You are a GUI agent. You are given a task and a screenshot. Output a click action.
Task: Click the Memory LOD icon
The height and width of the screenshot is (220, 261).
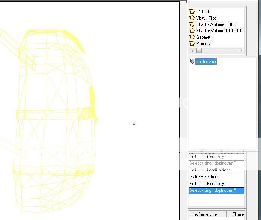point(192,44)
